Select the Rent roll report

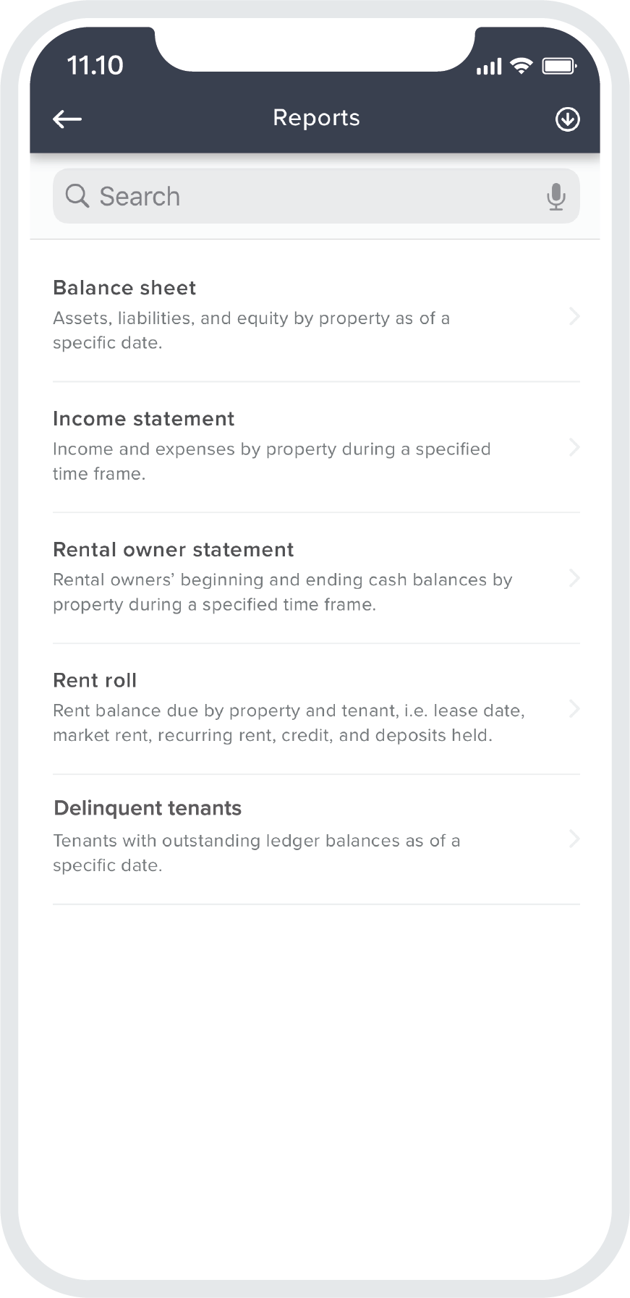coord(316,709)
